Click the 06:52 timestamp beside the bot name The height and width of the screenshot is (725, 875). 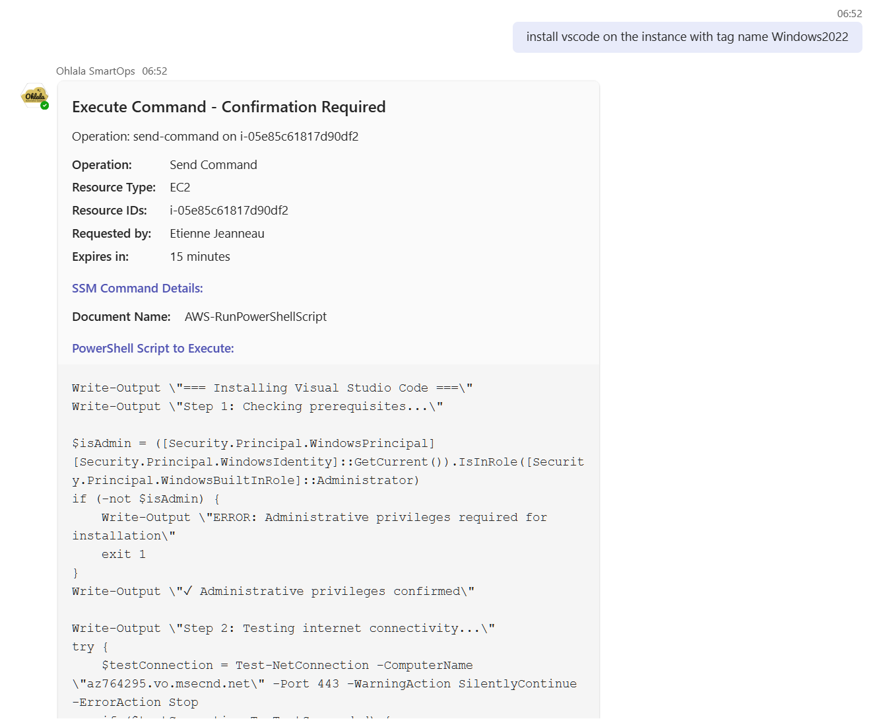point(154,71)
